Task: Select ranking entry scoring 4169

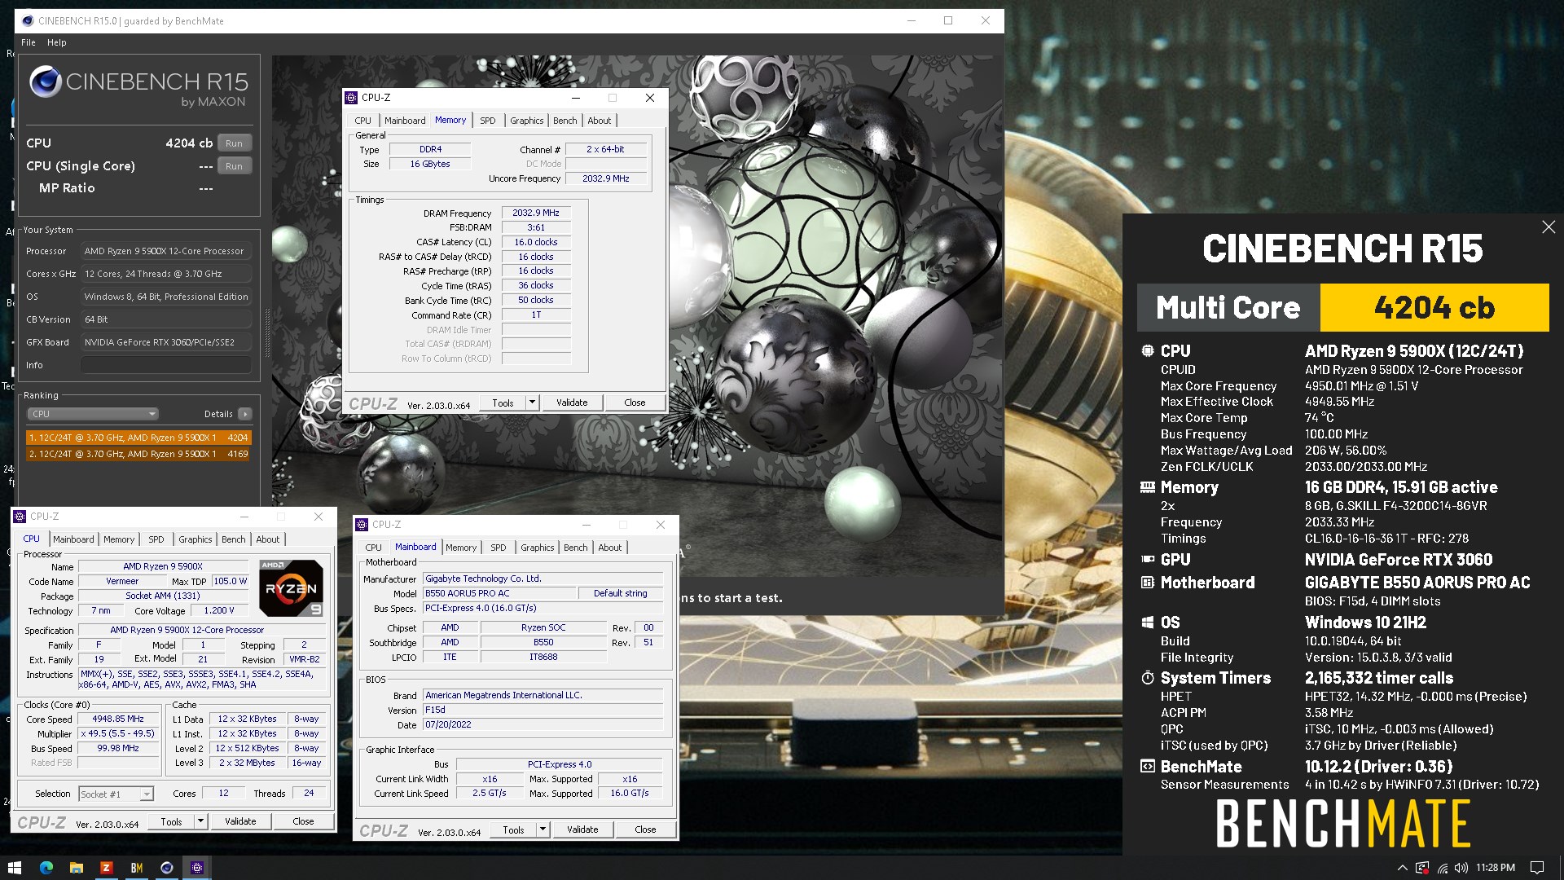Action: tap(138, 454)
